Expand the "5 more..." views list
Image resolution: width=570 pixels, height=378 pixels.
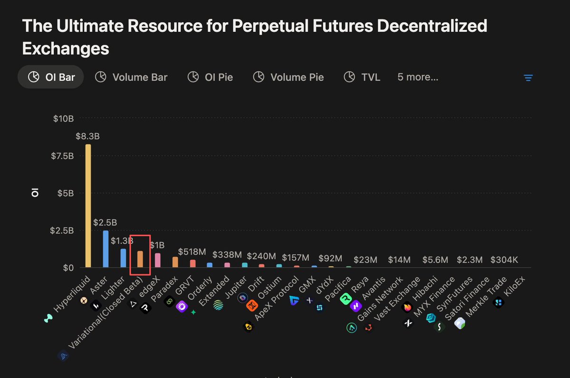coord(418,77)
